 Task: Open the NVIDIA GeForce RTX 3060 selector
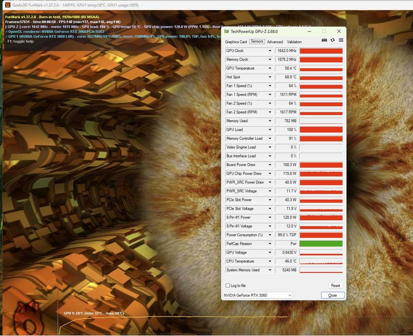click(x=258, y=295)
